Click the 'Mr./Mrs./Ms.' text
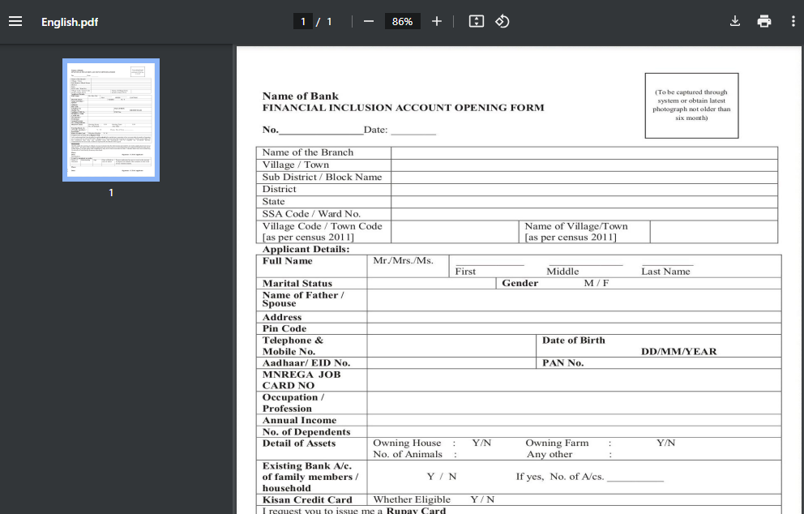The image size is (804, 514). coord(403,260)
